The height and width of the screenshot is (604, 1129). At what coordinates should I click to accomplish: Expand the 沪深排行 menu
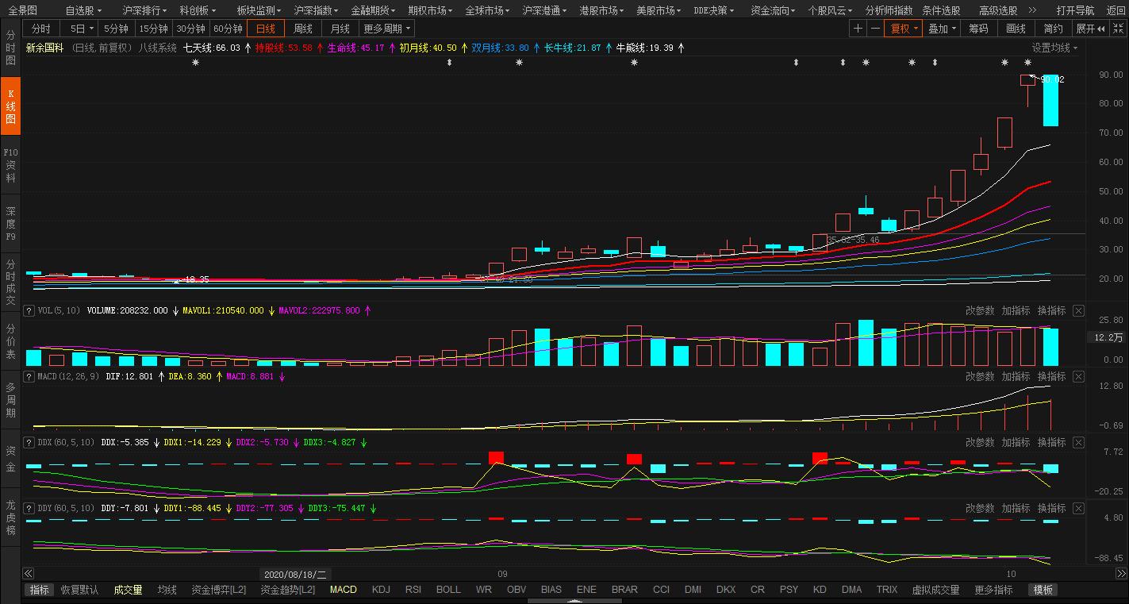click(145, 10)
